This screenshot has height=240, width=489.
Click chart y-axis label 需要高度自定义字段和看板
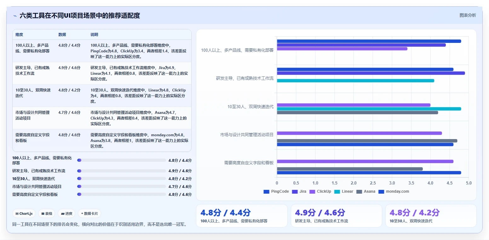[x=249, y=163]
